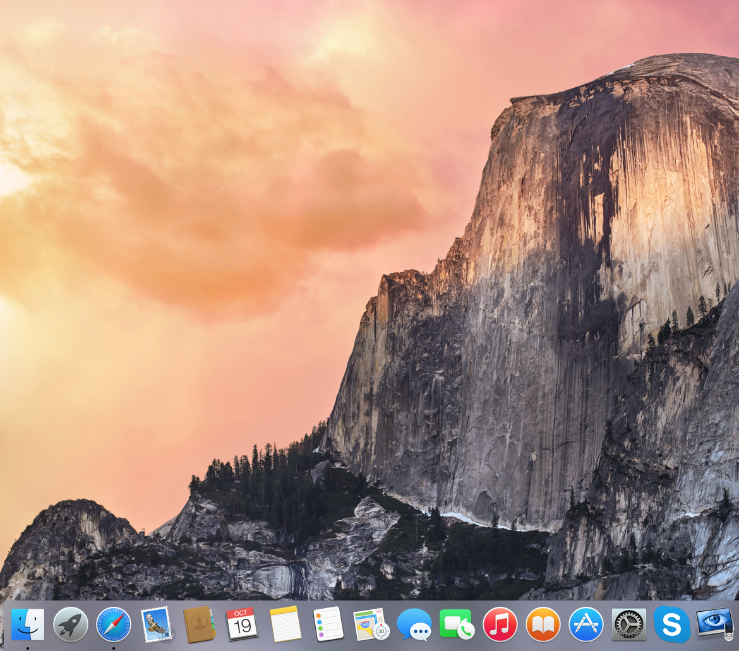Open the Contacts address book icon
The image size is (739, 651).
point(200,624)
